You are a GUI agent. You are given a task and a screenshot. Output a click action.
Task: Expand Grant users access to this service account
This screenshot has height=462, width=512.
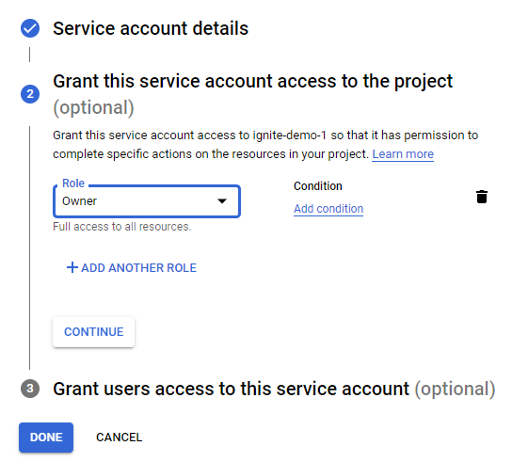point(274,389)
